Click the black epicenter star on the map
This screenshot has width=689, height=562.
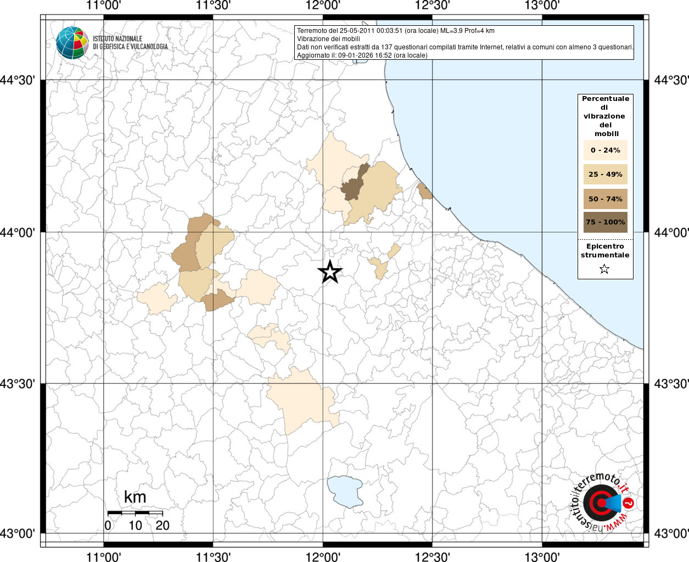(330, 272)
